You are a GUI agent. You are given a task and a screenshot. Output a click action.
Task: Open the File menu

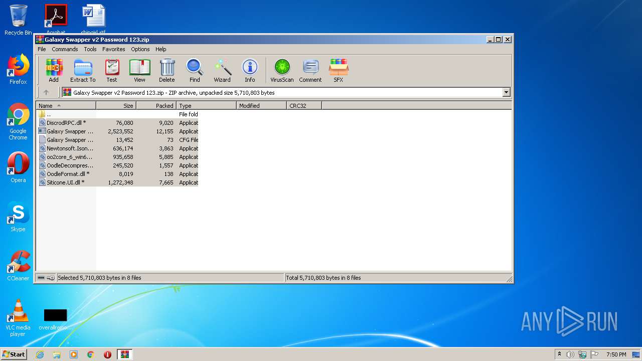[42, 49]
